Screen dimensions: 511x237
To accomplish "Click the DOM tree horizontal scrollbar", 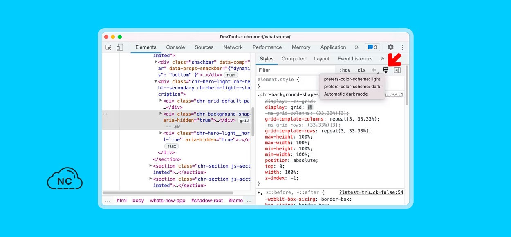I will 168,193.
